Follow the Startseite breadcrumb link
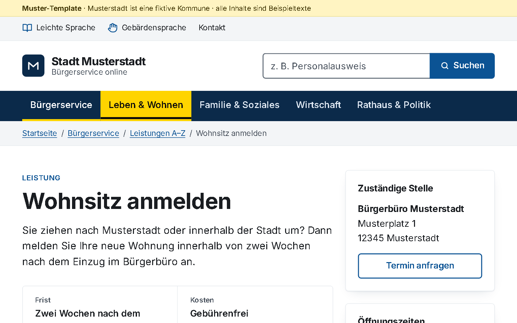 click(x=40, y=133)
